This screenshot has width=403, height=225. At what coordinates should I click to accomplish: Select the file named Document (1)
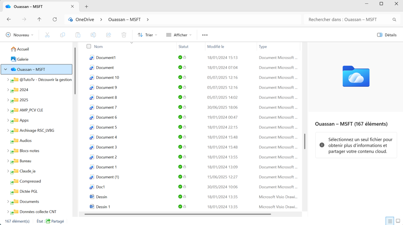coord(107,177)
